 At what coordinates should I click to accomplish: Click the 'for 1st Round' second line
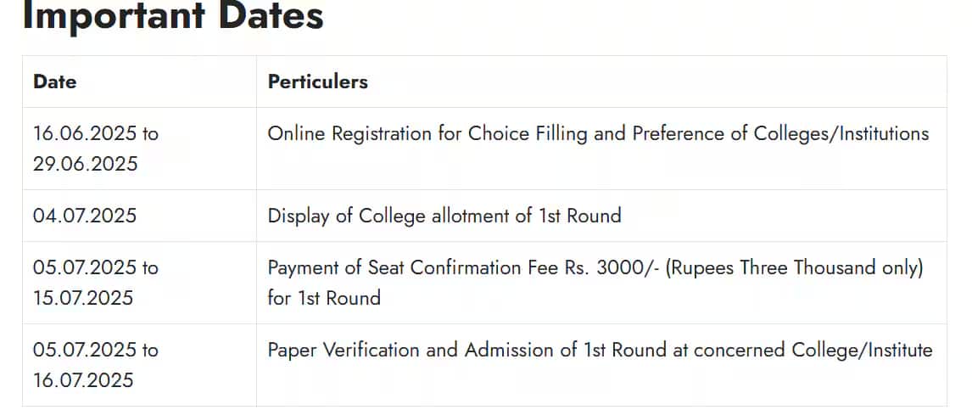[x=324, y=298]
